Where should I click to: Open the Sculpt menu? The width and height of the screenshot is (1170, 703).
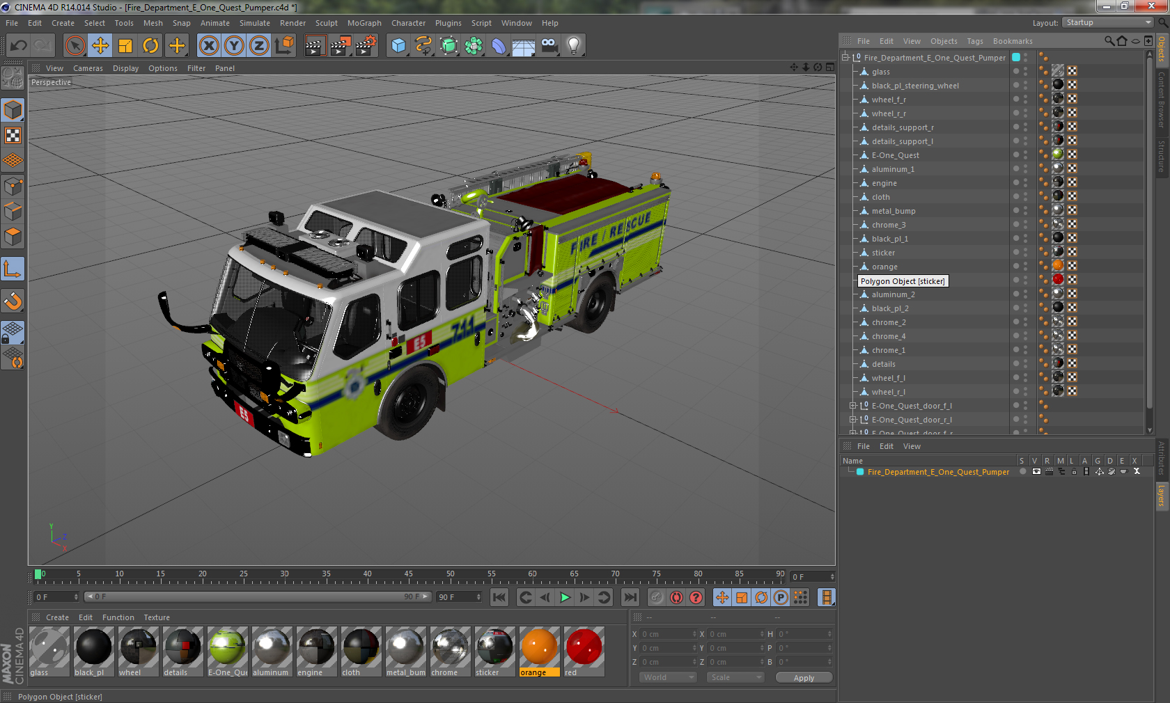[x=326, y=23]
